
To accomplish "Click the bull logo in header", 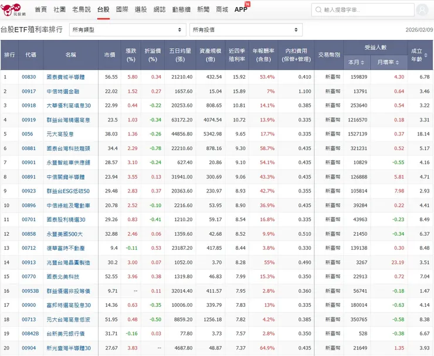I will click(x=13, y=10).
